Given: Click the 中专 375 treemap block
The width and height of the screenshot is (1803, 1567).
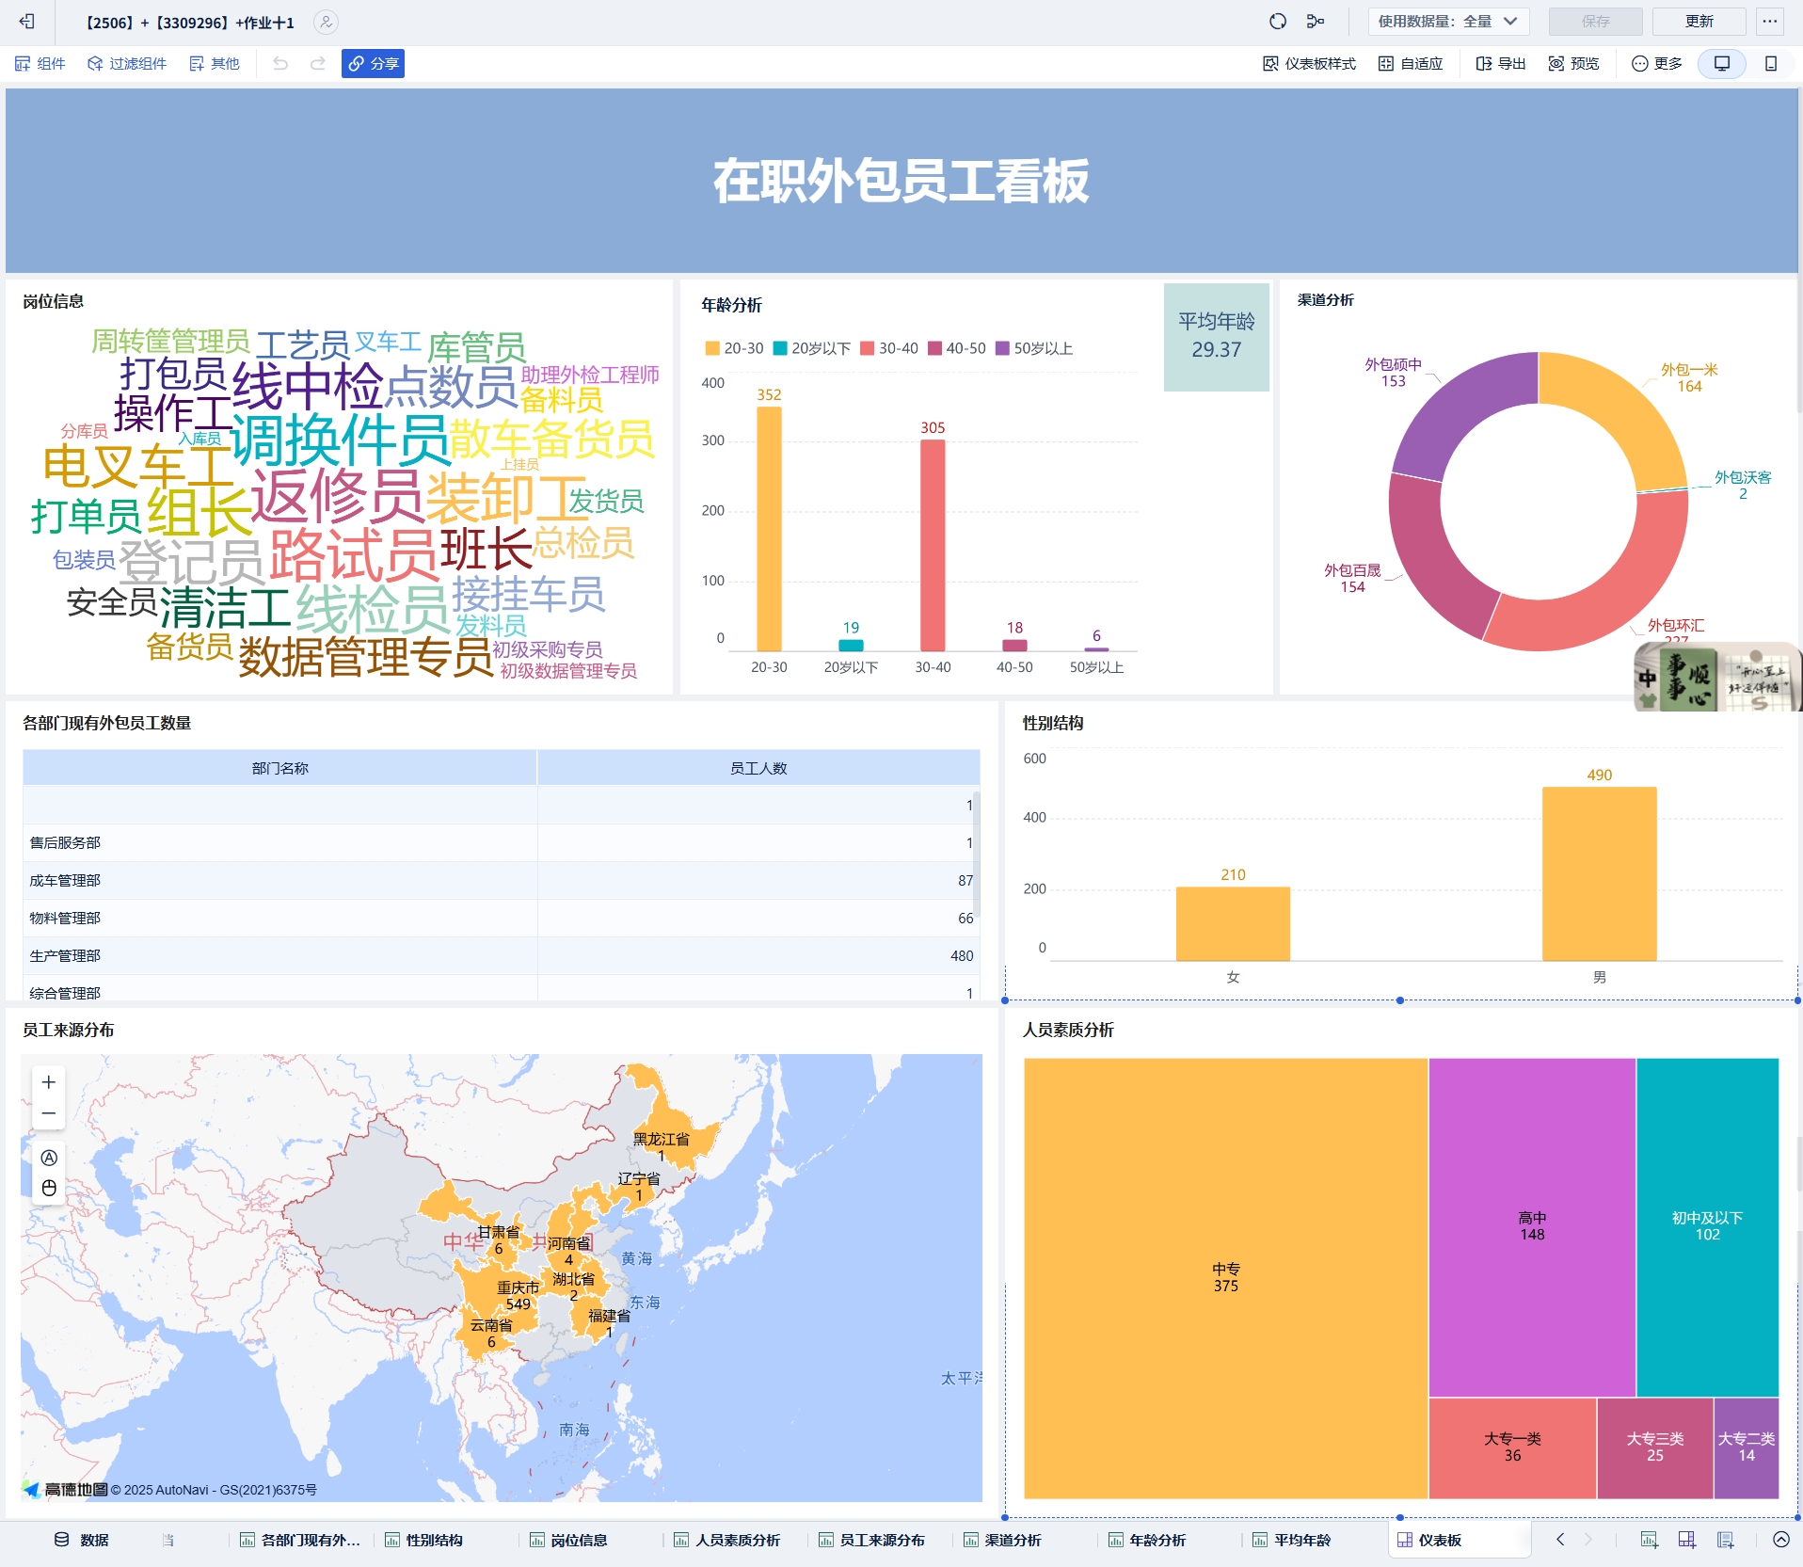Looking at the screenshot, I should tap(1225, 1277).
